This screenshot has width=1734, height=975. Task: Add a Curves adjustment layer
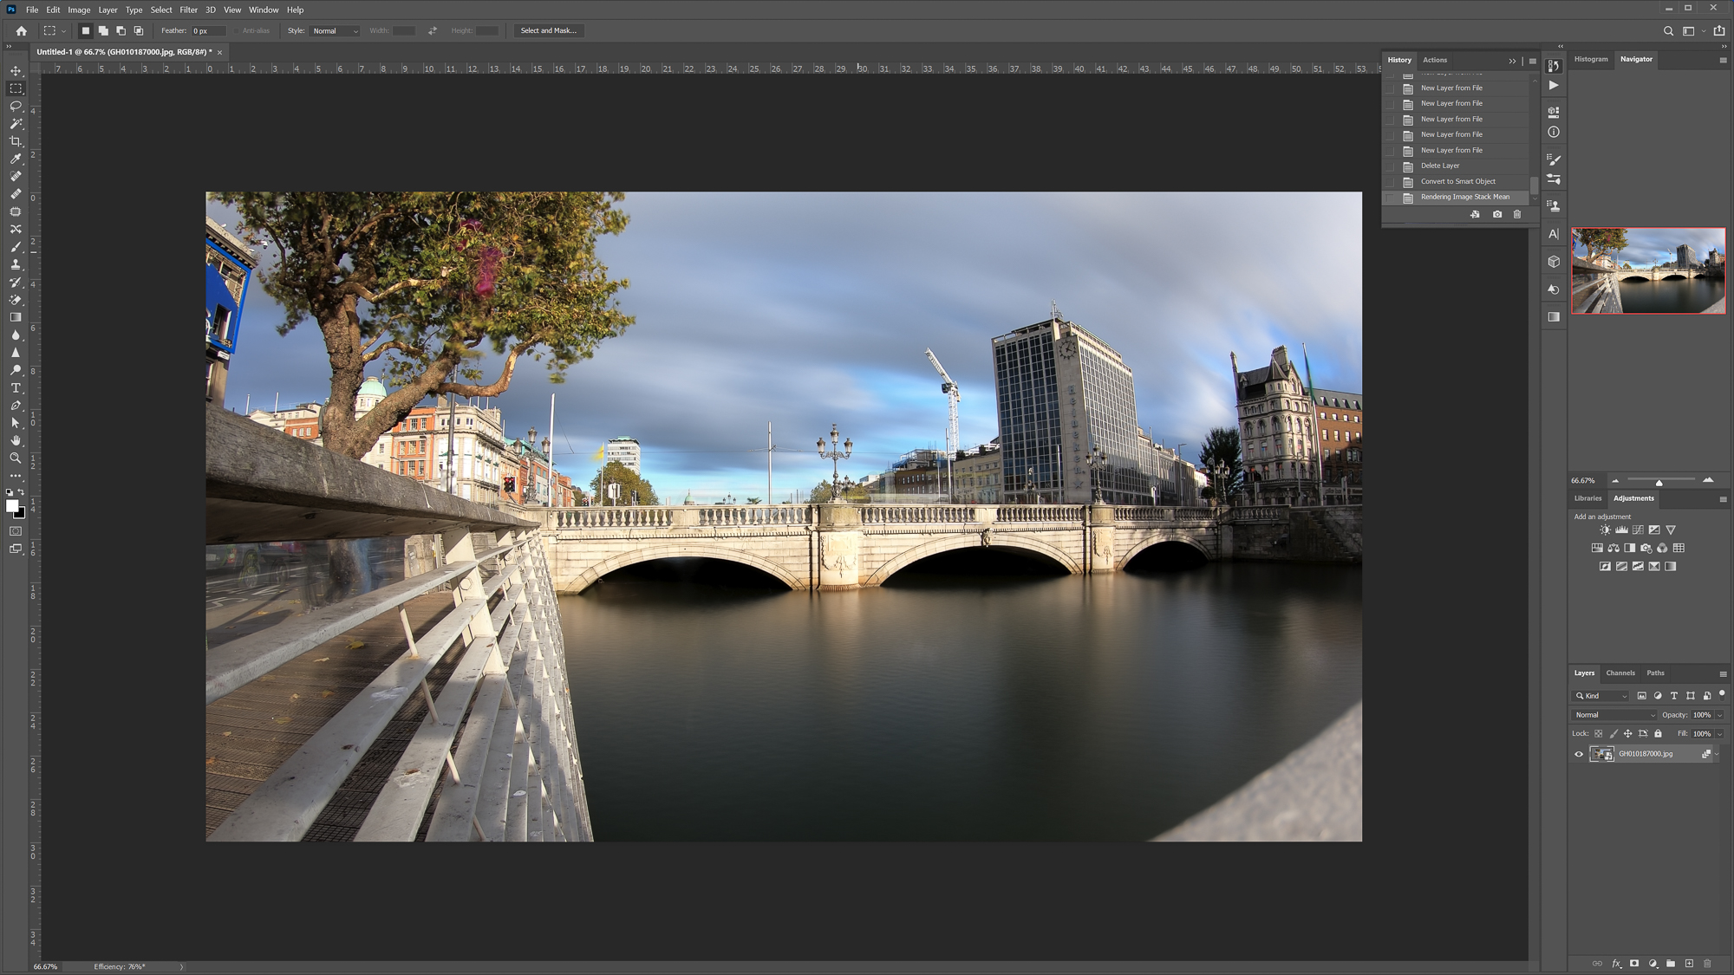(x=1636, y=530)
